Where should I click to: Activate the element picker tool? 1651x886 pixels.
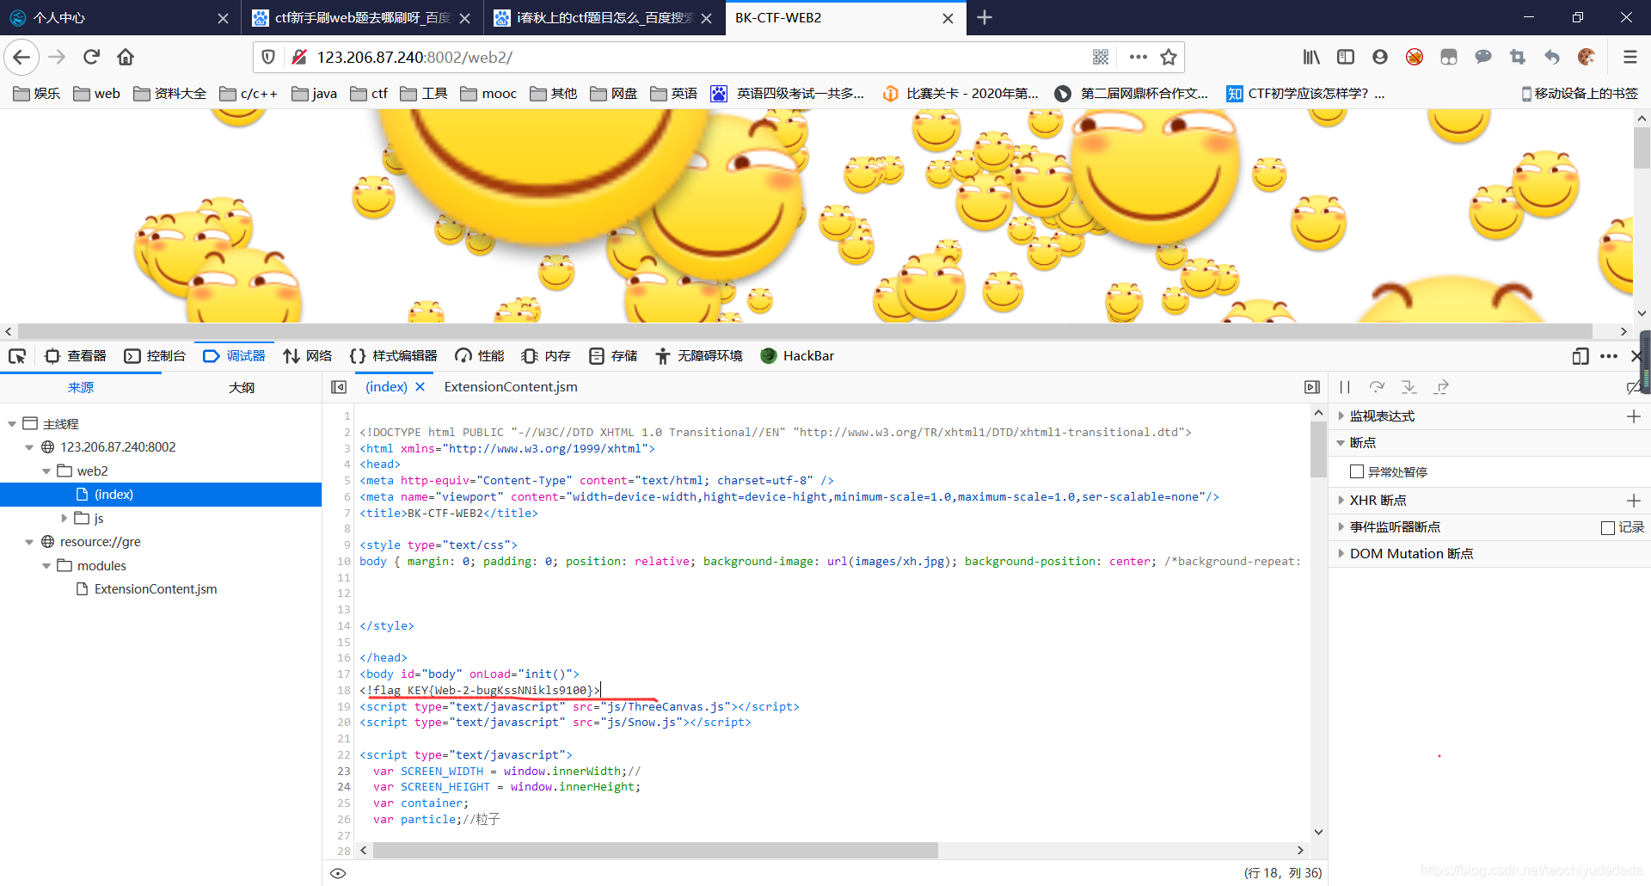pos(17,356)
